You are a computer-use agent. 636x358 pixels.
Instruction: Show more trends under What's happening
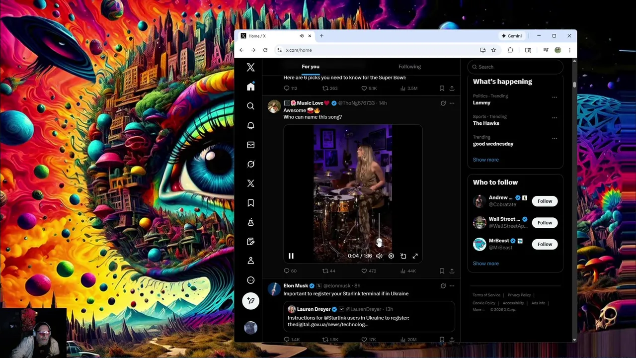(x=485, y=160)
